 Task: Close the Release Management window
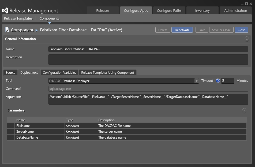251,4
